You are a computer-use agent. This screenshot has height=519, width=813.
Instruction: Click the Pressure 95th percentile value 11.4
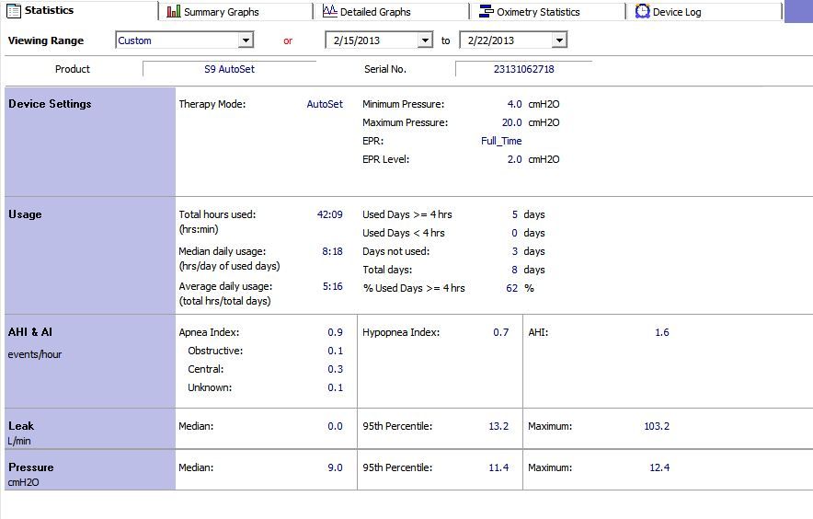[498, 467]
